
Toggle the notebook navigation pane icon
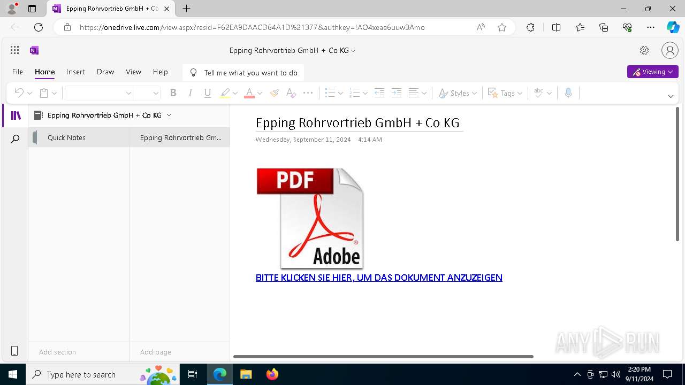coord(16,115)
